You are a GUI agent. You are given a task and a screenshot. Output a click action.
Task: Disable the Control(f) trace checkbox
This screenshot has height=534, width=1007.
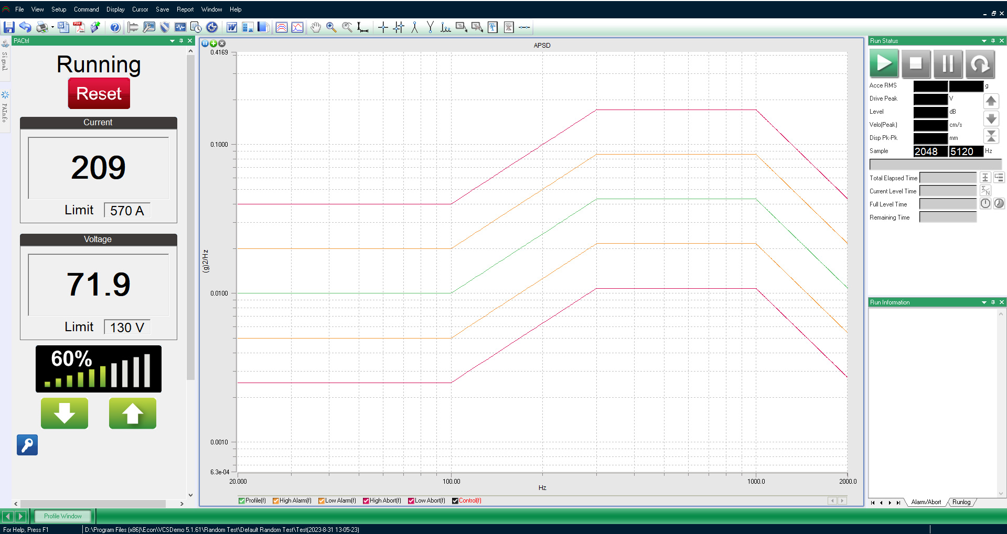pos(455,500)
